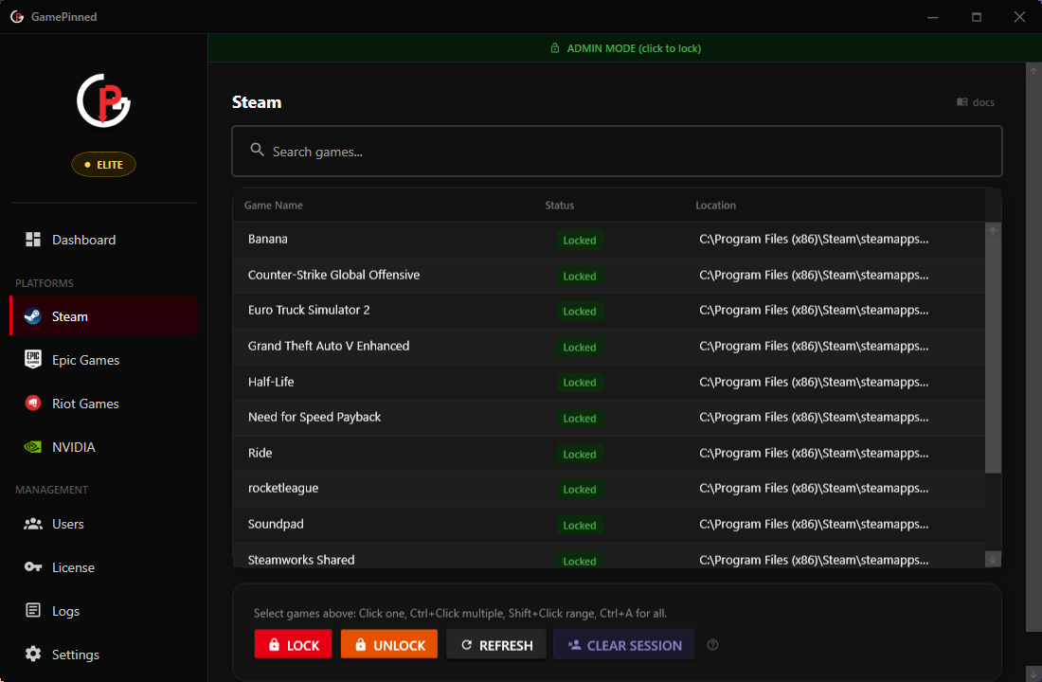1042x682 pixels.
Task: Click the Location column header
Action: click(x=716, y=206)
